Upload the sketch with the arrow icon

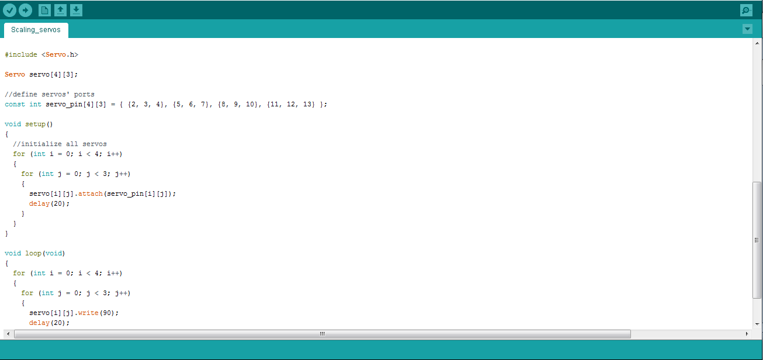pos(25,10)
